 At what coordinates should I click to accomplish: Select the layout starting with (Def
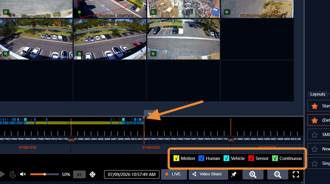tap(319, 120)
